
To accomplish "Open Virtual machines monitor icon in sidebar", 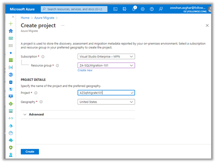I will [11, 96].
